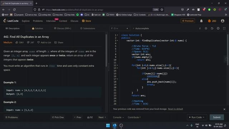Open the Contest nav item
229x129 pixels.
pos(63,21)
